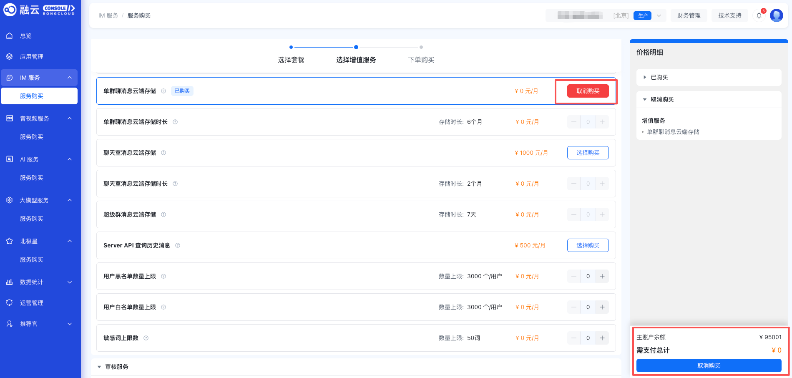Click help icon beside Server API 查询历史消息

click(178, 245)
